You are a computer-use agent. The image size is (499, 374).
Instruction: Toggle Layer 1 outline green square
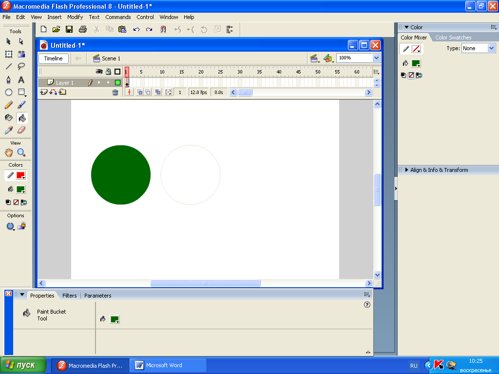click(118, 83)
